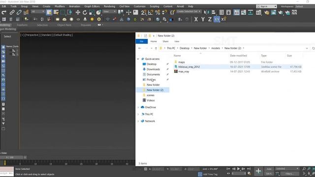Toggle the XY plane constraint
The width and height of the screenshot is (315, 177).
coord(217,19)
